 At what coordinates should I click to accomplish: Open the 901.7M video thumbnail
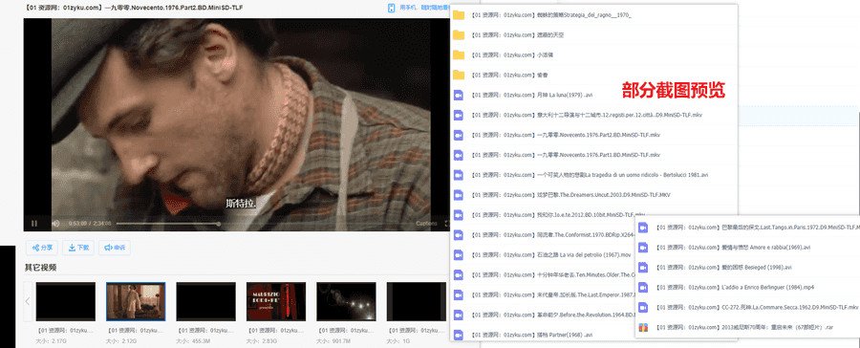(x=346, y=301)
